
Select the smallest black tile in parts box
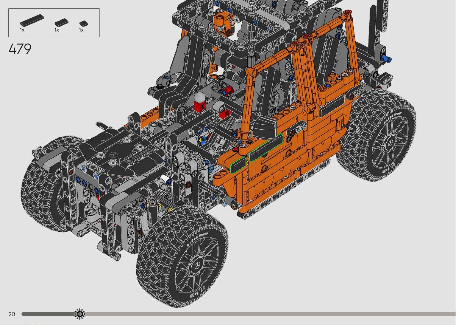[x=84, y=23]
